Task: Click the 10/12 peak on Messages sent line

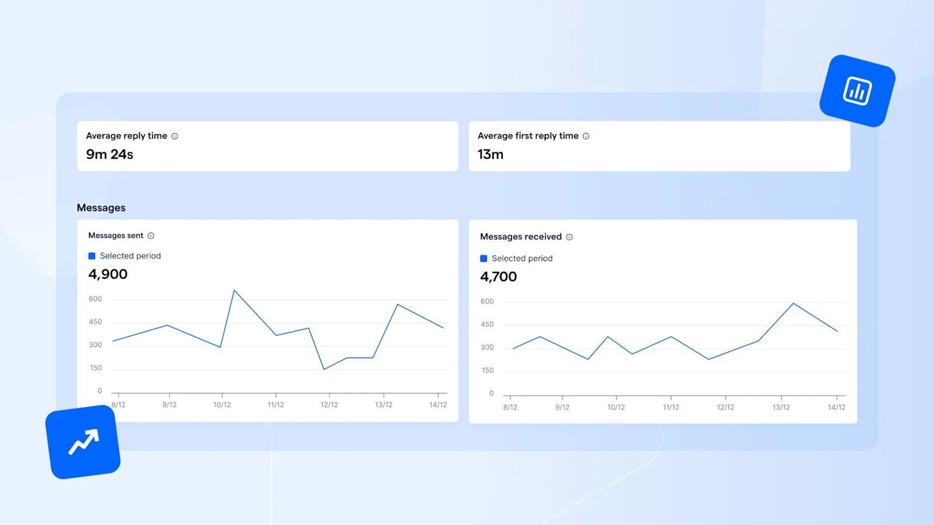Action: [x=234, y=290]
